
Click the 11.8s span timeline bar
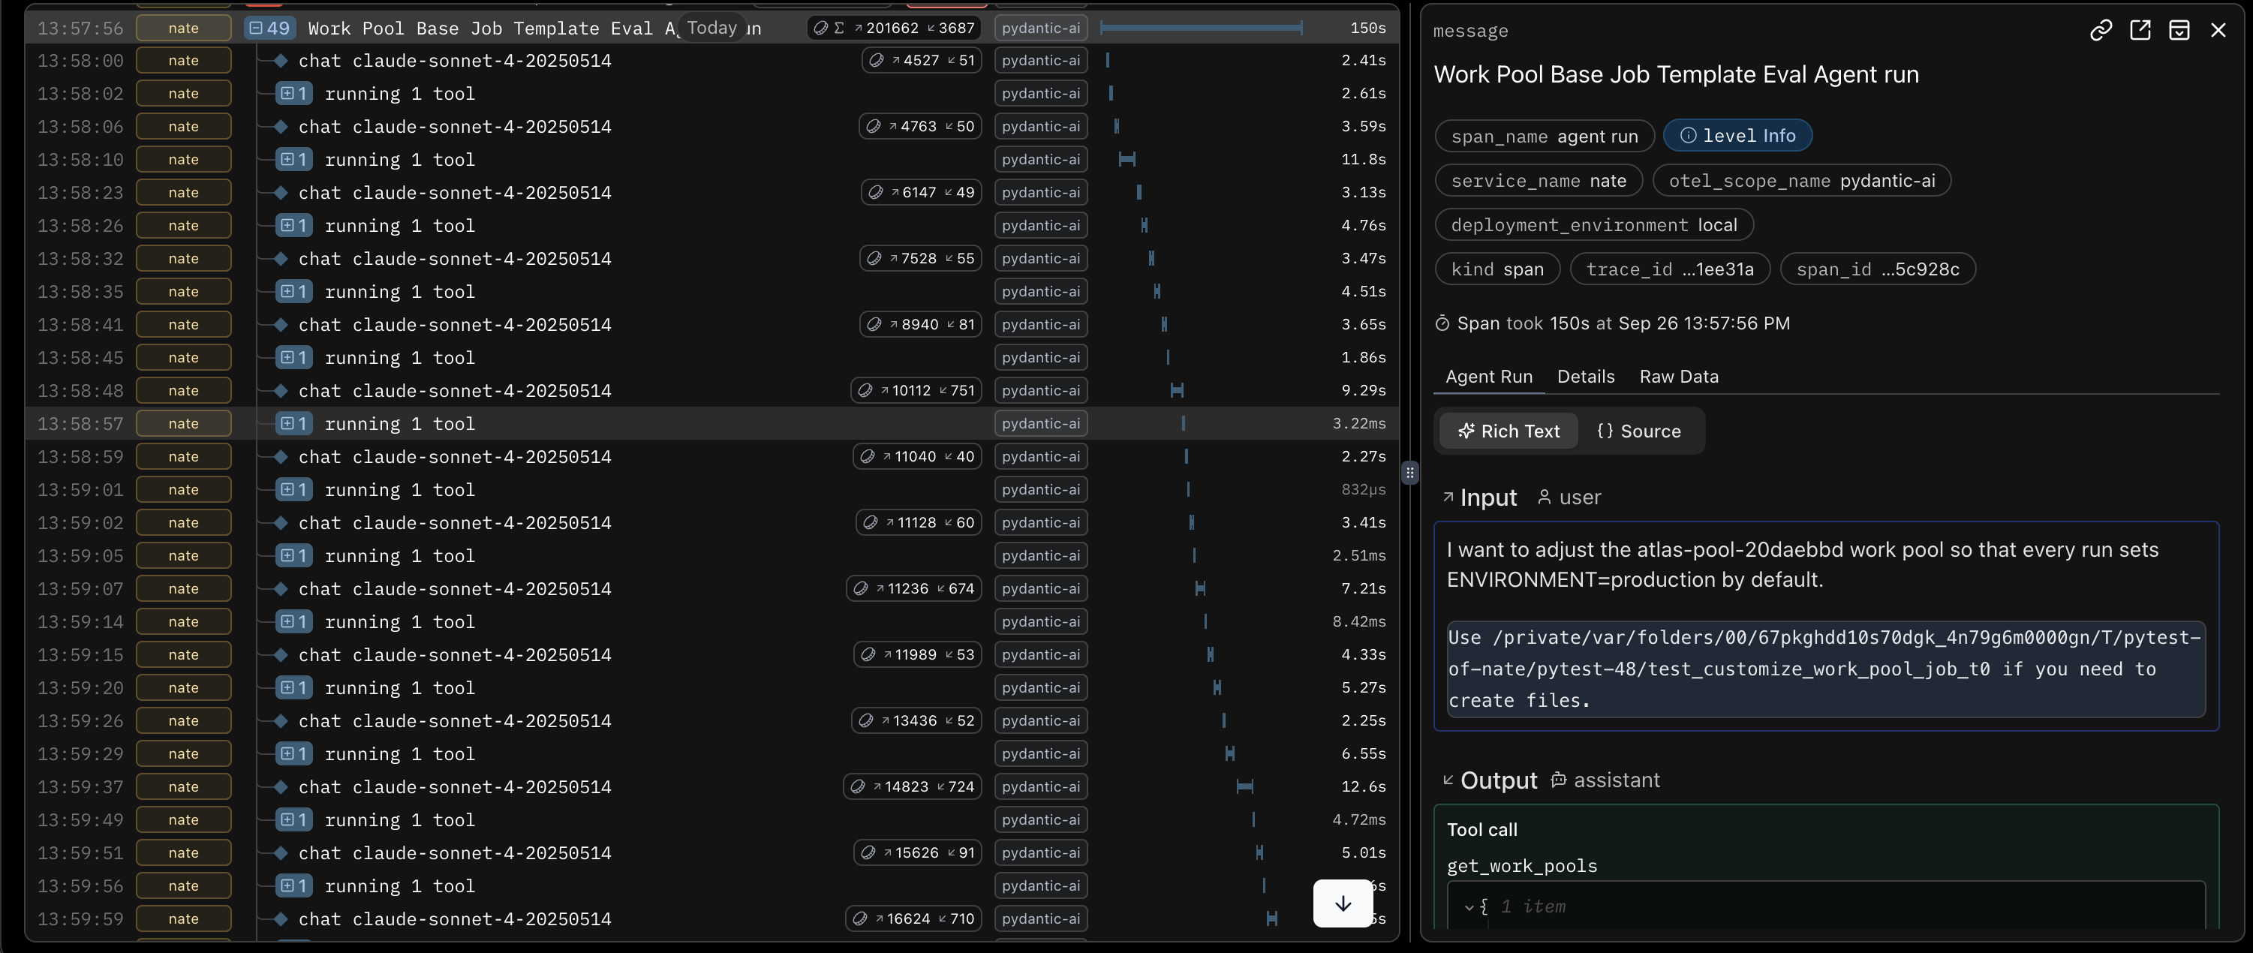pos(1127,159)
